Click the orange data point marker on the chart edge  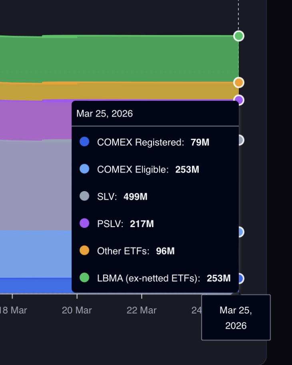point(239,83)
